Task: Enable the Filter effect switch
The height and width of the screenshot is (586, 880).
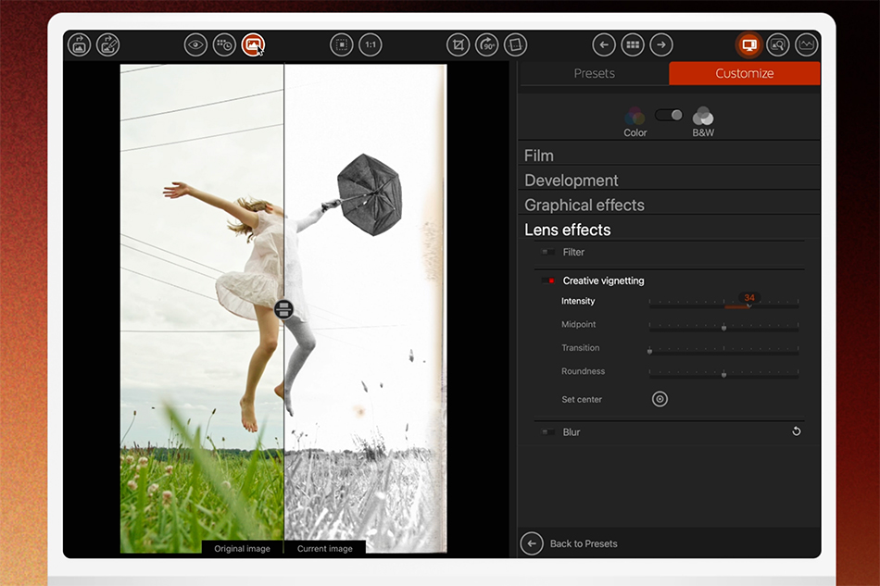Action: [549, 252]
